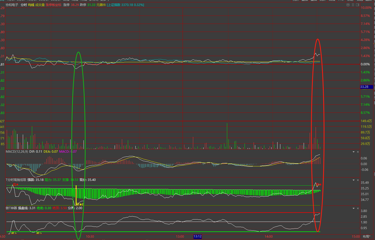The image size is (375, 240).
Task: Click the 33.28 price marker label
Action: point(366,87)
